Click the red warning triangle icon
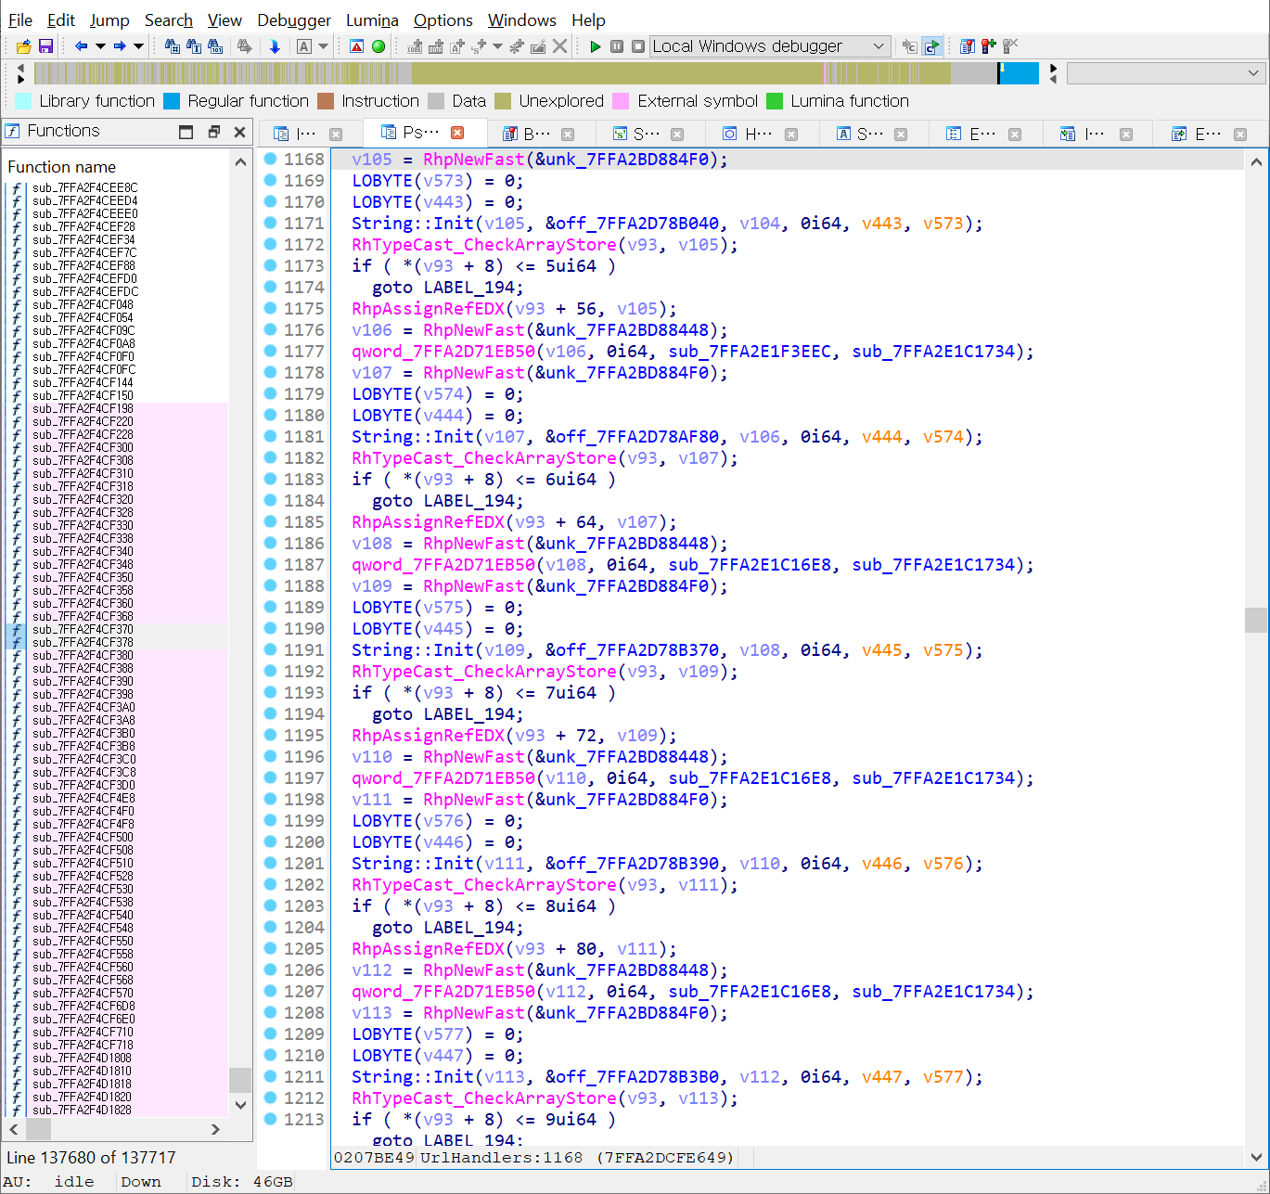 point(357,46)
